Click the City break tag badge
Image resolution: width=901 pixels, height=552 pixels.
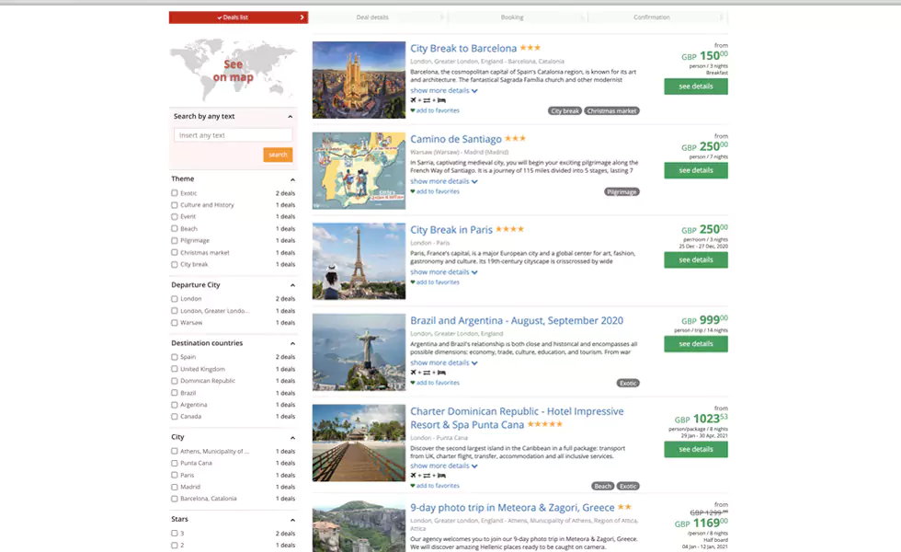[x=565, y=110]
